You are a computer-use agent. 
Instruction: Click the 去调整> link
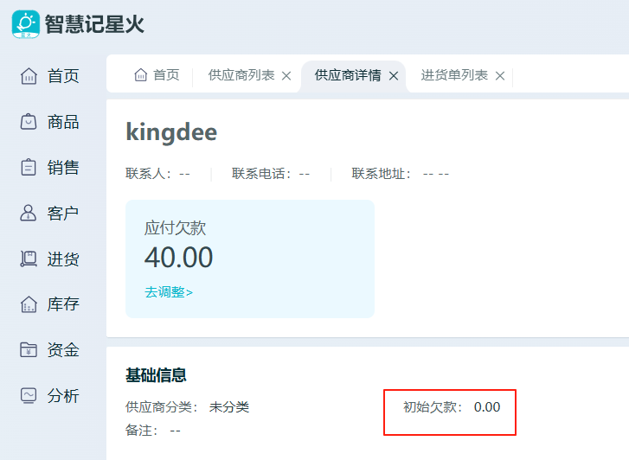point(169,292)
